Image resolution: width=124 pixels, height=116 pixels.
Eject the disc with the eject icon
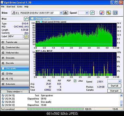click(x=65, y=13)
